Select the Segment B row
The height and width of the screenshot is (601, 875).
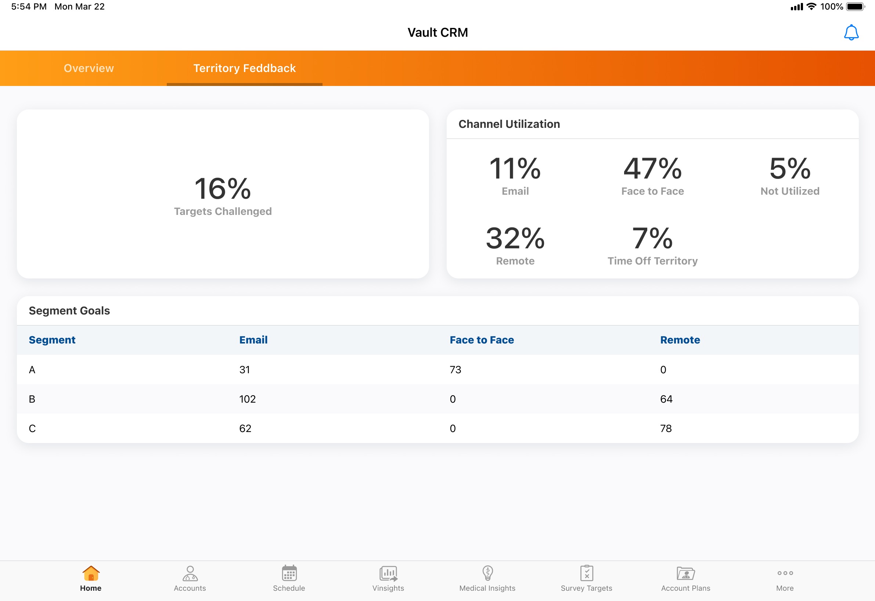(x=437, y=399)
